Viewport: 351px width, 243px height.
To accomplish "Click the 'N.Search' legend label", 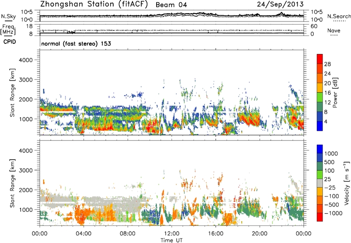I will pyautogui.click(x=339, y=16).
